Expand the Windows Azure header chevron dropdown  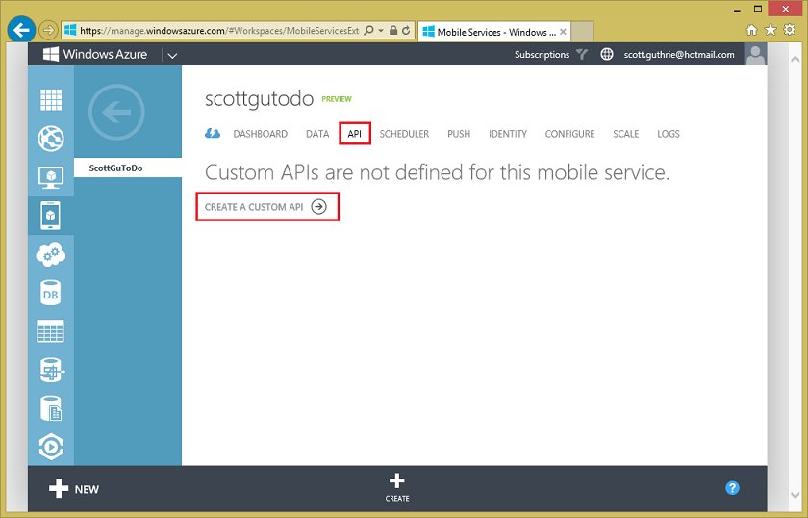[x=172, y=55]
